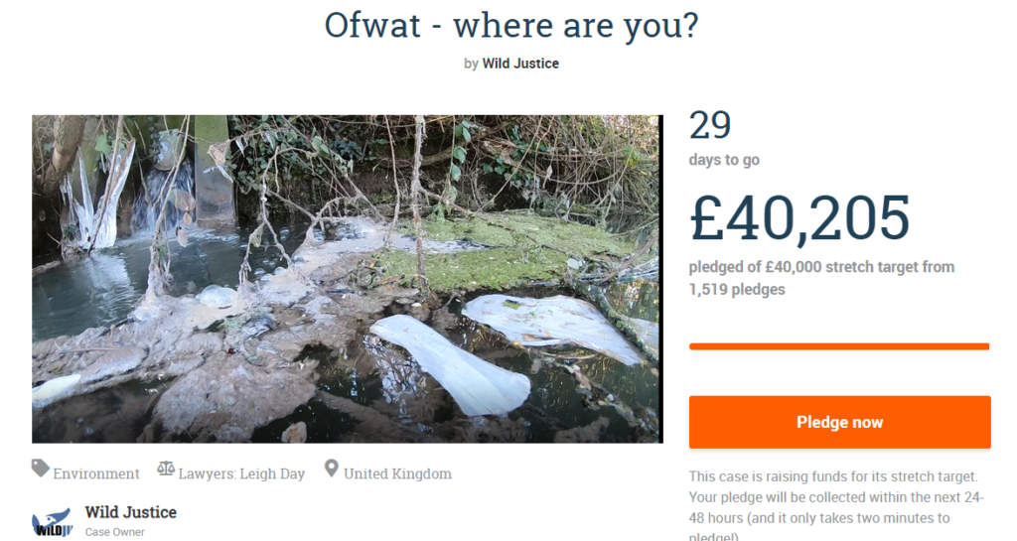Image resolution: width=1017 pixels, height=541 pixels.
Task: Click the '1,519 pledges' text
Action: pos(737,290)
